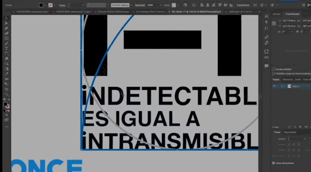The image size is (311, 172).
Task: Open the Básico brush definition dropdown
Action: [x=131, y=5]
